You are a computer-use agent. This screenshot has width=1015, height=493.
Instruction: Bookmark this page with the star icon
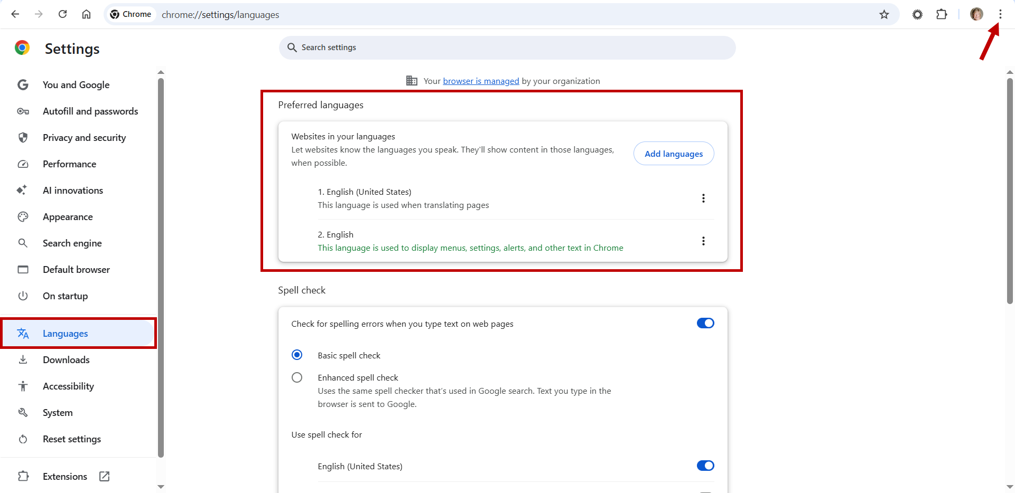click(x=884, y=14)
